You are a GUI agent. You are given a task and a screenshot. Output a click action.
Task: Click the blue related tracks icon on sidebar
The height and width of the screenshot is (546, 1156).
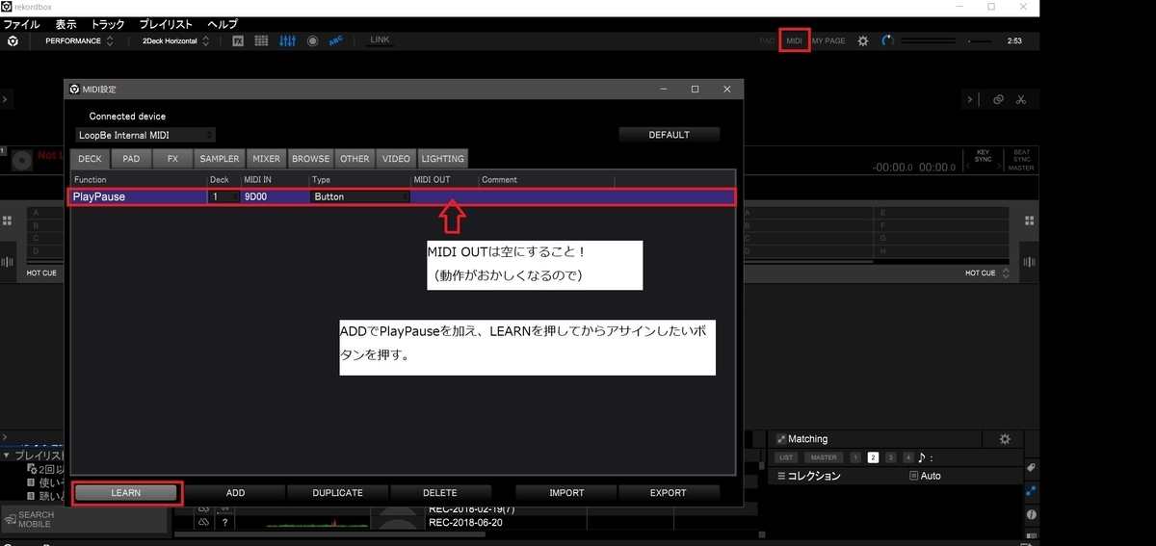(x=1031, y=490)
